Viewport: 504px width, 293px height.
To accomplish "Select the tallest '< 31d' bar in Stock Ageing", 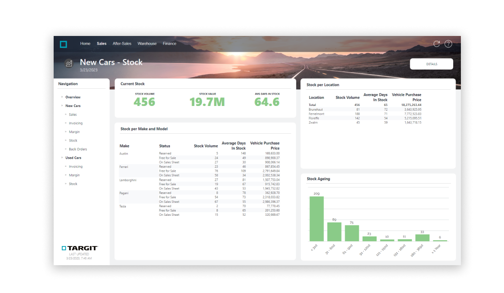I will 316,220.
